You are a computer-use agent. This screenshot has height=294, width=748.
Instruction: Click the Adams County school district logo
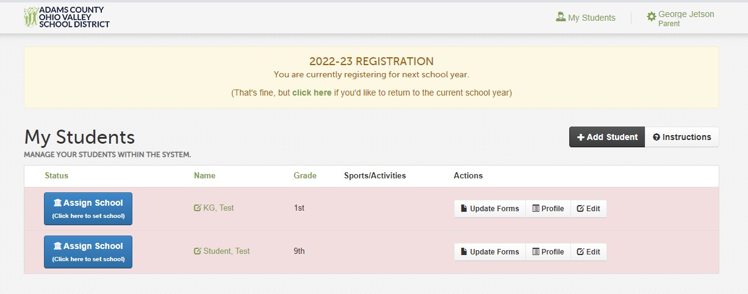pos(67,17)
